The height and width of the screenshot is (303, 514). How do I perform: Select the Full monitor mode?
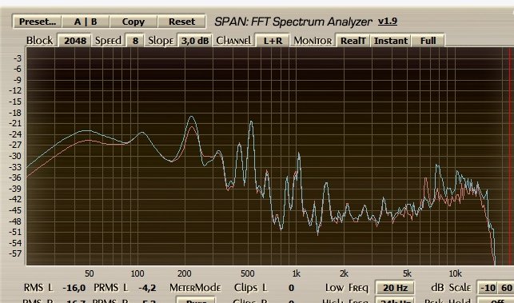coord(428,41)
